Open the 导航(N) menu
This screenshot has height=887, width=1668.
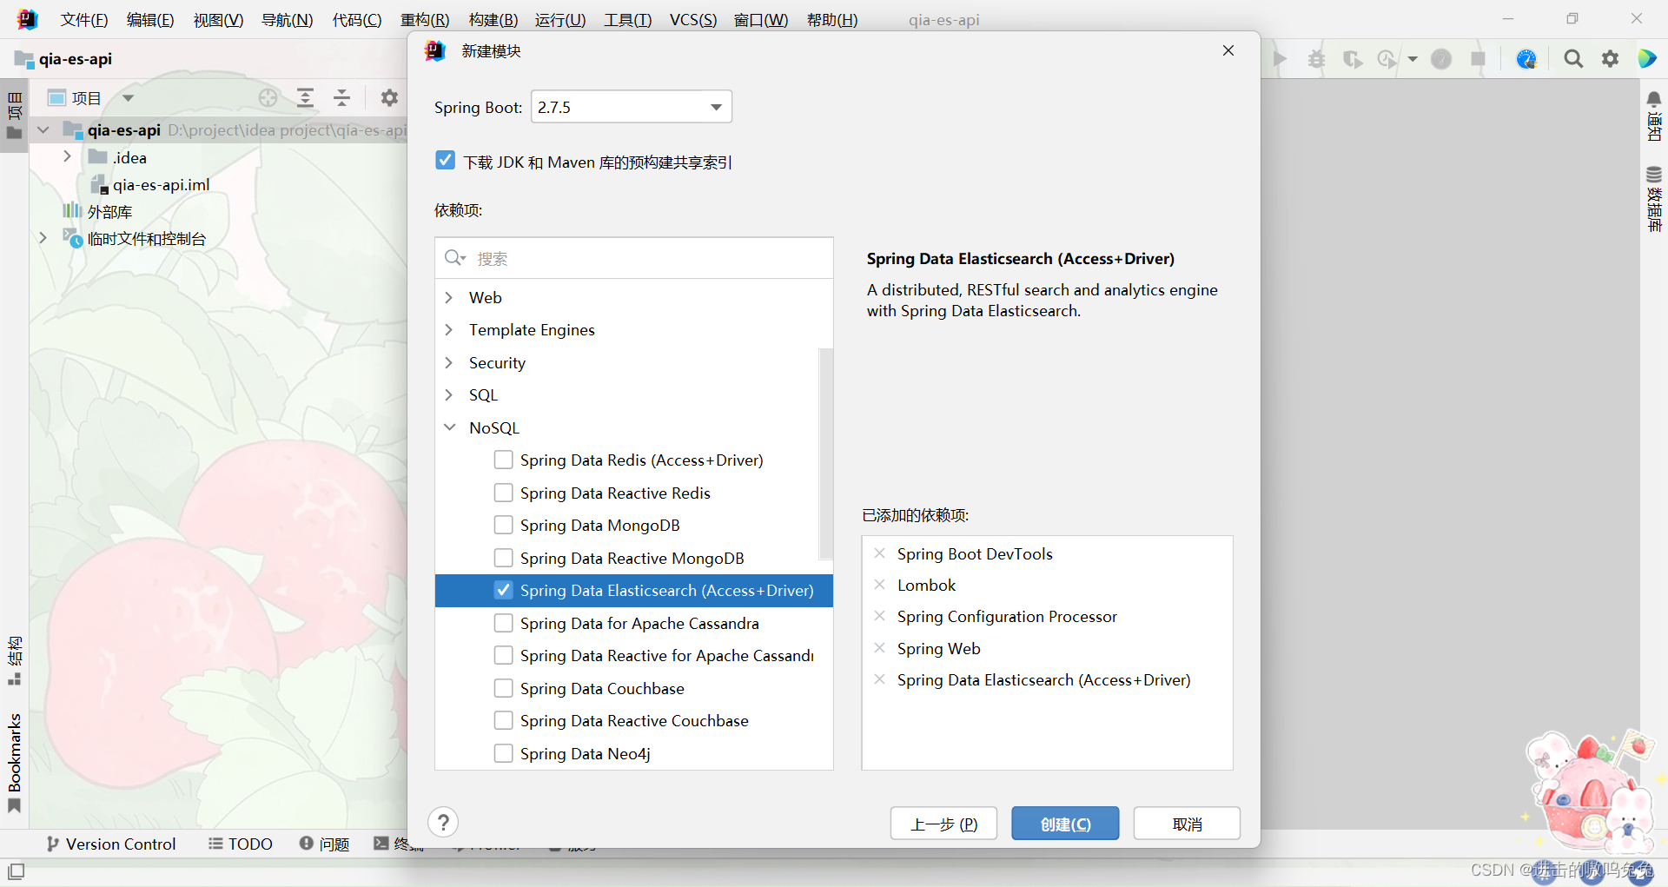point(287,20)
